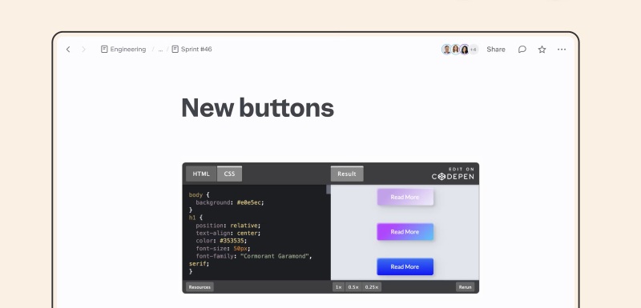Click the light purple Read More button
The image size is (641, 308).
pos(405,197)
